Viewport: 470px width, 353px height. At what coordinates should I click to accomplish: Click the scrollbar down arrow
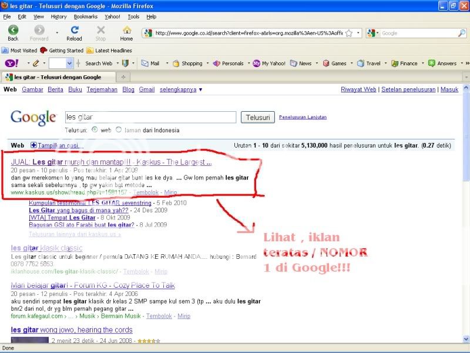click(x=466, y=339)
